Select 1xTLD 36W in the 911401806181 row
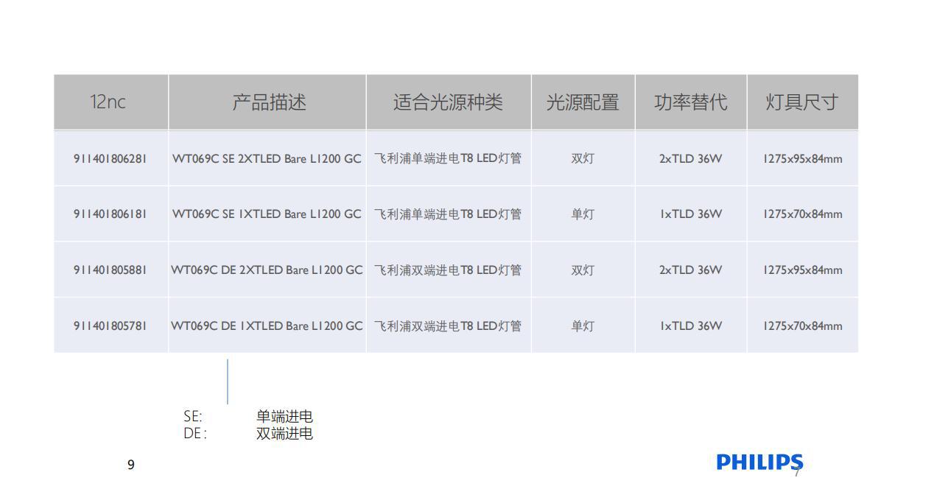The image size is (937, 489). [x=691, y=214]
